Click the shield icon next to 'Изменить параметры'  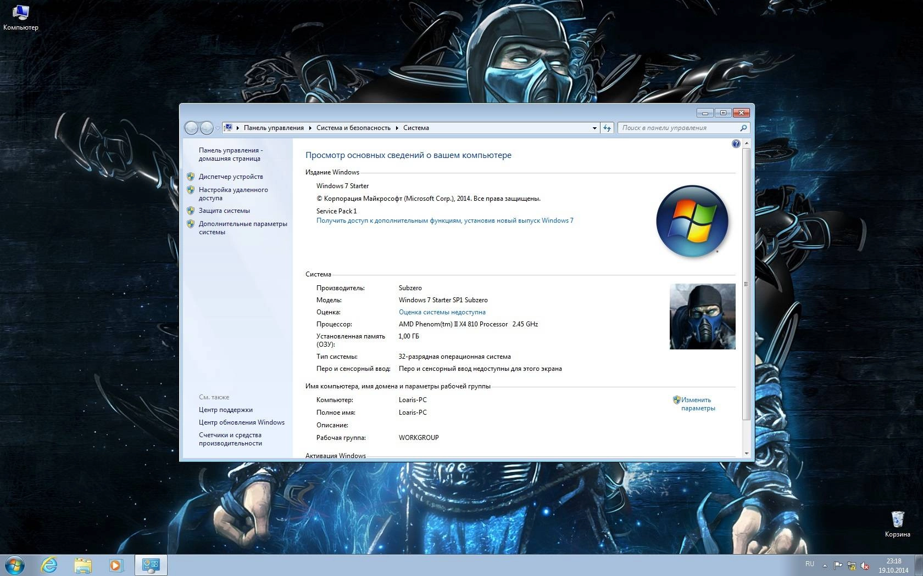[677, 400]
